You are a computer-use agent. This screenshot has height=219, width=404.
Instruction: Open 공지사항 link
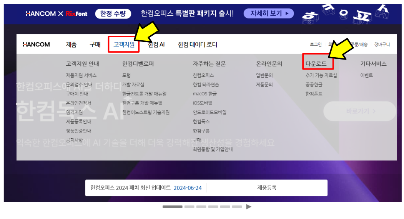pyautogui.click(x=75, y=140)
